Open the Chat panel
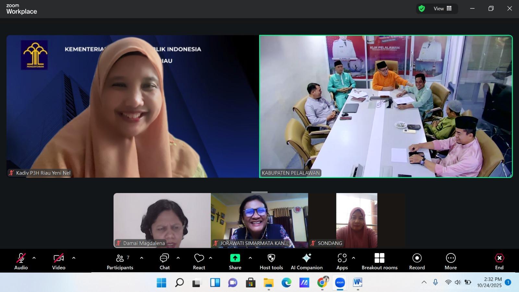The height and width of the screenshot is (292, 519). [164, 261]
